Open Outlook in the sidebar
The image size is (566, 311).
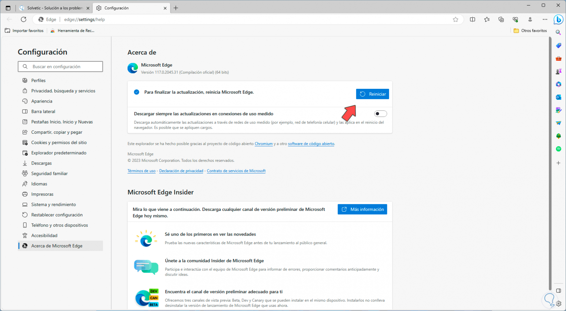pyautogui.click(x=558, y=97)
